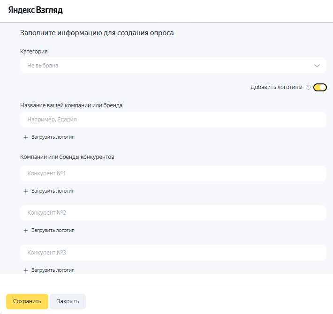Click into the Конкурент №1 input
Viewport: 333px width, 314px height.
(173, 173)
